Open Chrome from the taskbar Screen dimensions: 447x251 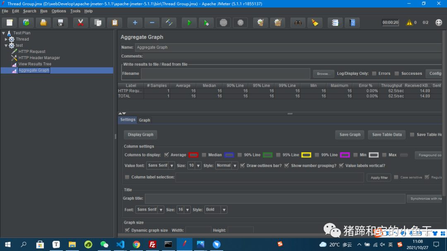[x=136, y=244]
